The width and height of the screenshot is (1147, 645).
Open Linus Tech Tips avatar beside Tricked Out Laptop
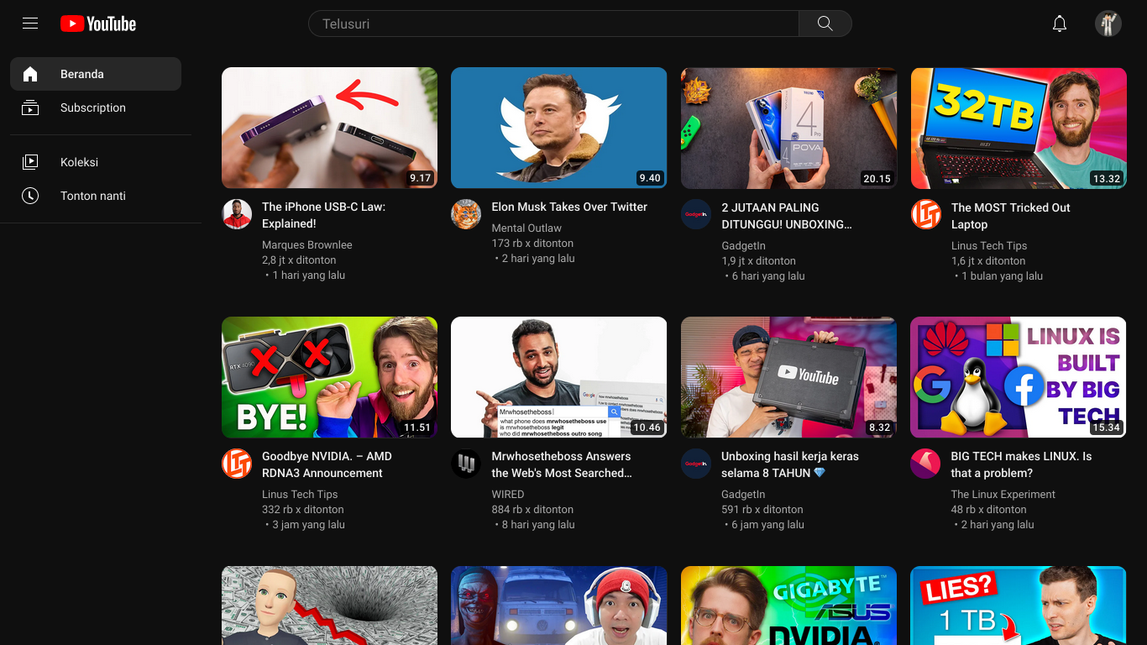tap(926, 214)
